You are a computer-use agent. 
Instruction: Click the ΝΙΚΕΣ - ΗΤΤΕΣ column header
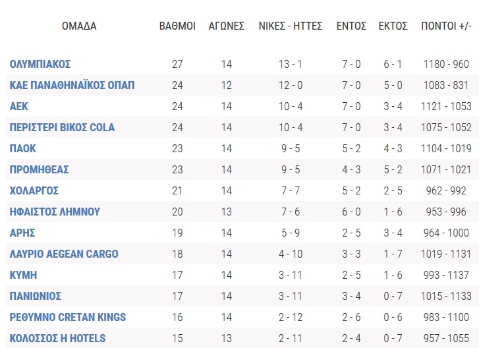coord(291,26)
